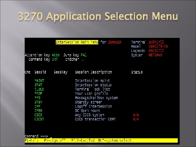The width and height of the screenshot is (196, 147).
Task: Select the CICST session id
Action: [39, 119]
